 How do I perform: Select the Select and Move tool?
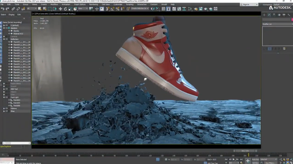(60, 9)
